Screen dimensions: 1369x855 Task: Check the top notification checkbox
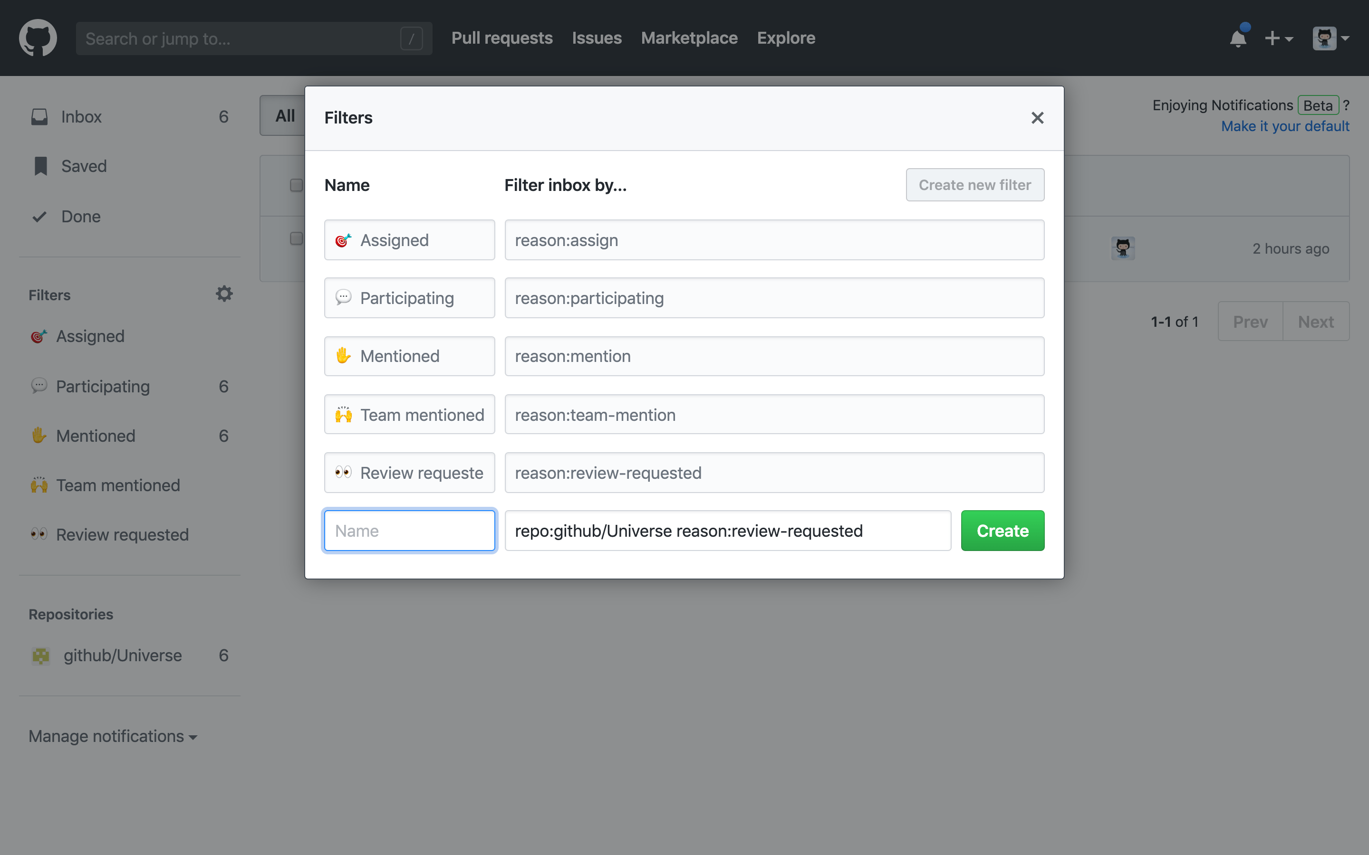click(296, 185)
